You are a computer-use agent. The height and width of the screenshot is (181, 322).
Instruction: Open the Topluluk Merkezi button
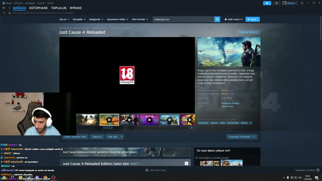tap(248, 32)
